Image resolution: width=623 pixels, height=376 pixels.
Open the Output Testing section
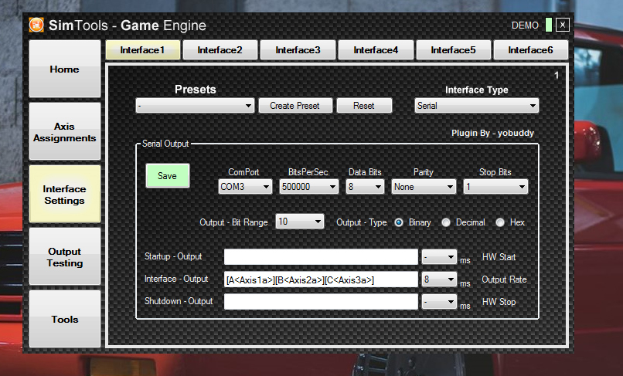65,256
